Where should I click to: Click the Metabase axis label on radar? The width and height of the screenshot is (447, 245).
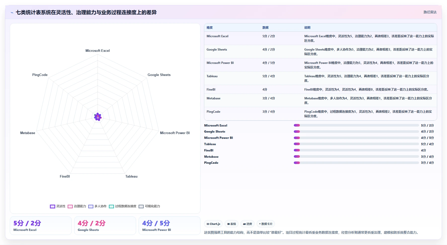(28, 133)
